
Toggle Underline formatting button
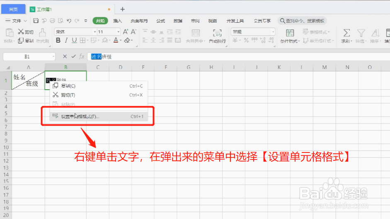[x=74, y=40]
